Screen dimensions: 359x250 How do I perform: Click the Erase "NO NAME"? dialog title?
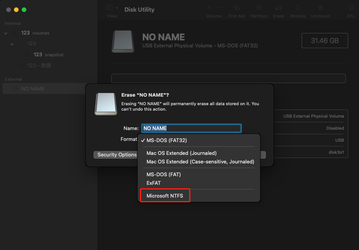145,95
